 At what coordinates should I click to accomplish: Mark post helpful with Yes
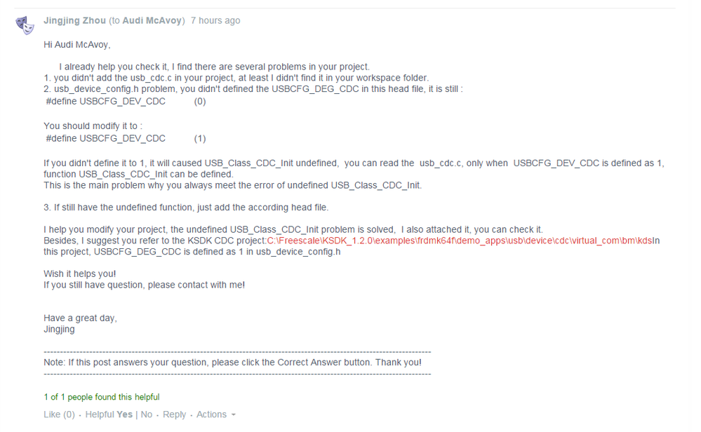[124, 414]
